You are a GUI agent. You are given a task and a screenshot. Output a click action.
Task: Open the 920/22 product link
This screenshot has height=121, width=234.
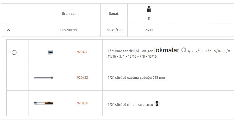(83, 78)
